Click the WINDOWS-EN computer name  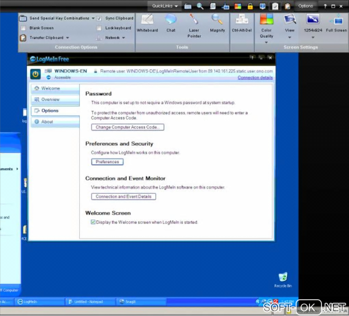click(70, 71)
